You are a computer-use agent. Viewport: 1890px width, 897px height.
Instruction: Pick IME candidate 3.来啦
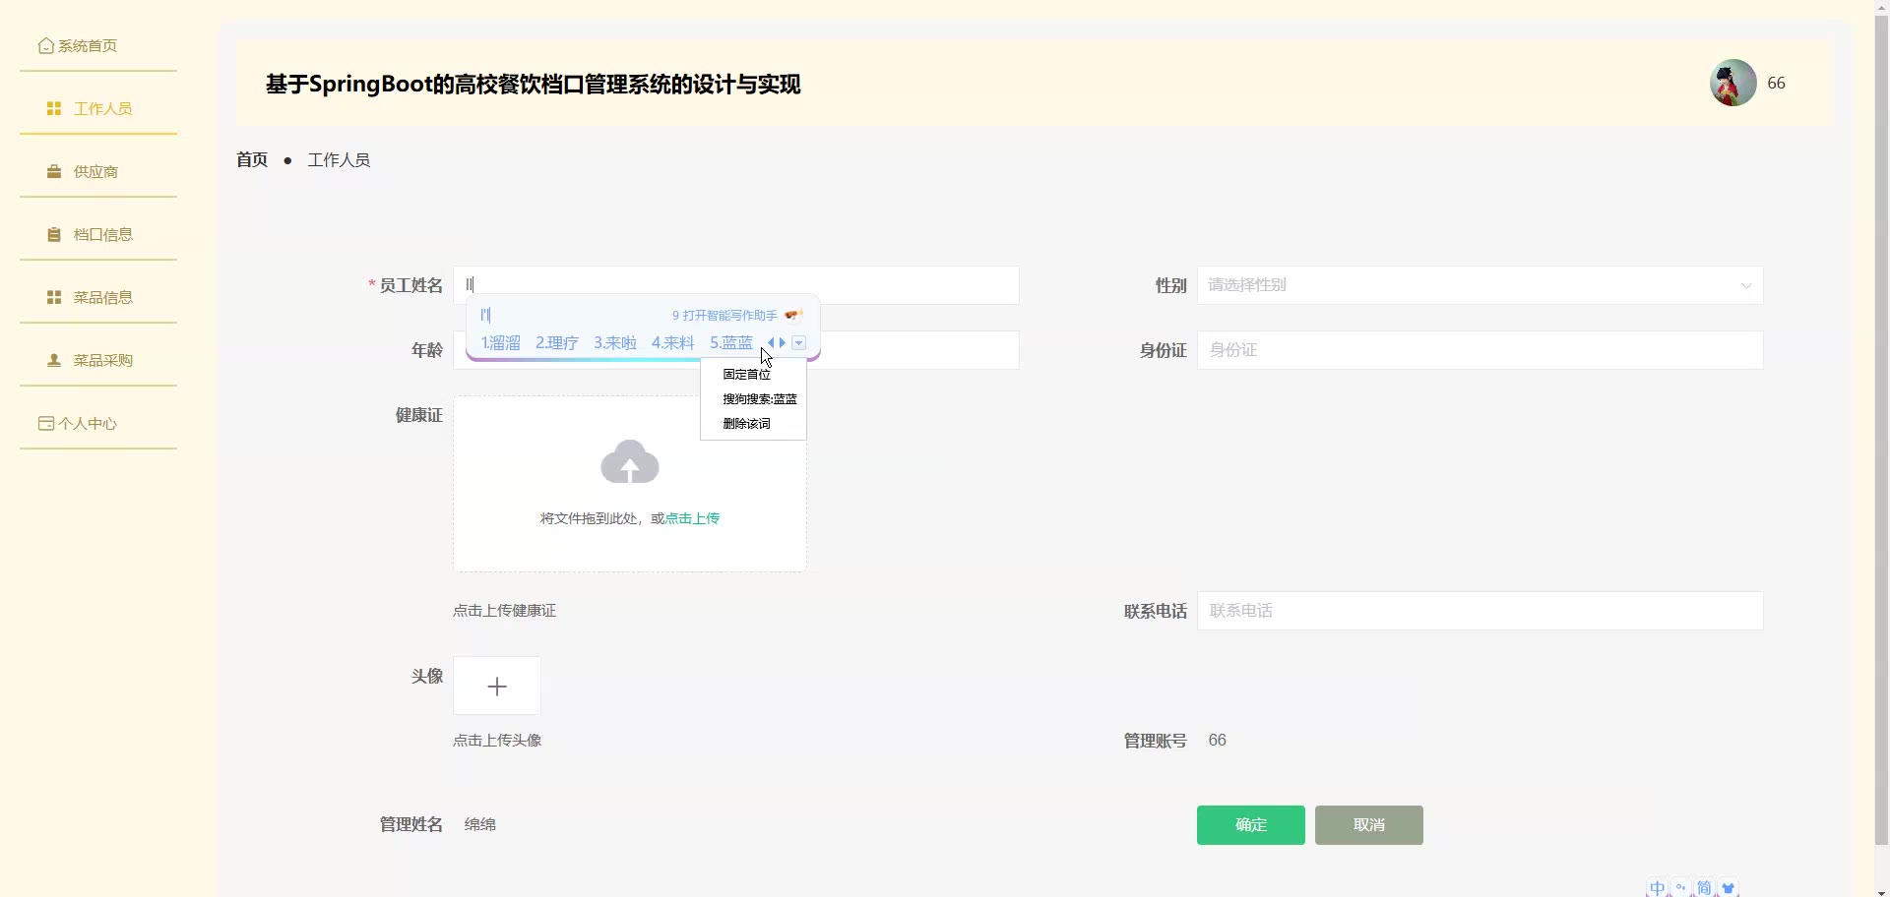615,343
